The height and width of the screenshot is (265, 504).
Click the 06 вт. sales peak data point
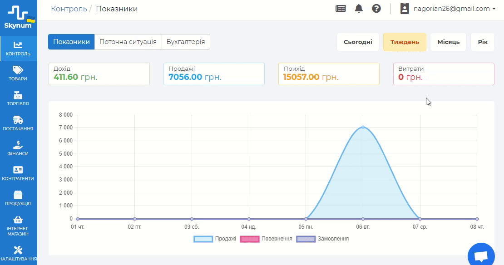click(363, 127)
